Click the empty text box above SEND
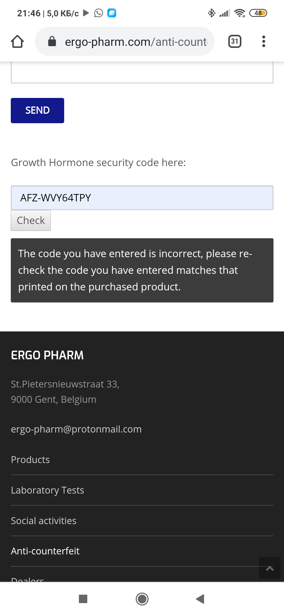The image size is (284, 616). 142,72
